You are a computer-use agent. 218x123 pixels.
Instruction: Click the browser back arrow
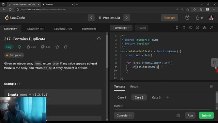[x=4, y=9]
